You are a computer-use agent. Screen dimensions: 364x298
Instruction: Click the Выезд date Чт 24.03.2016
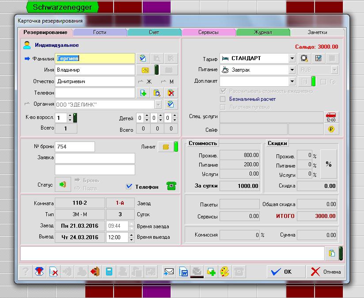click(80, 237)
